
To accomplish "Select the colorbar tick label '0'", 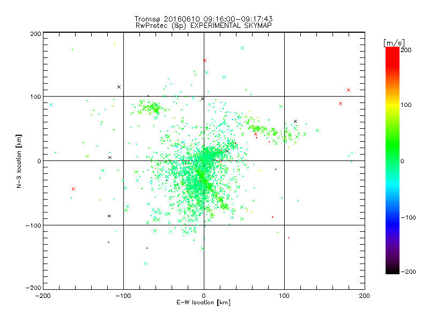I will pos(402,161).
